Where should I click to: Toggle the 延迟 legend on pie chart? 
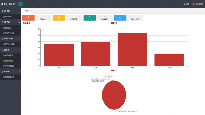(x=114, y=70)
